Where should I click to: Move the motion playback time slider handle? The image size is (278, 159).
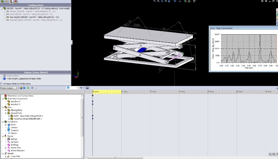(36, 88)
